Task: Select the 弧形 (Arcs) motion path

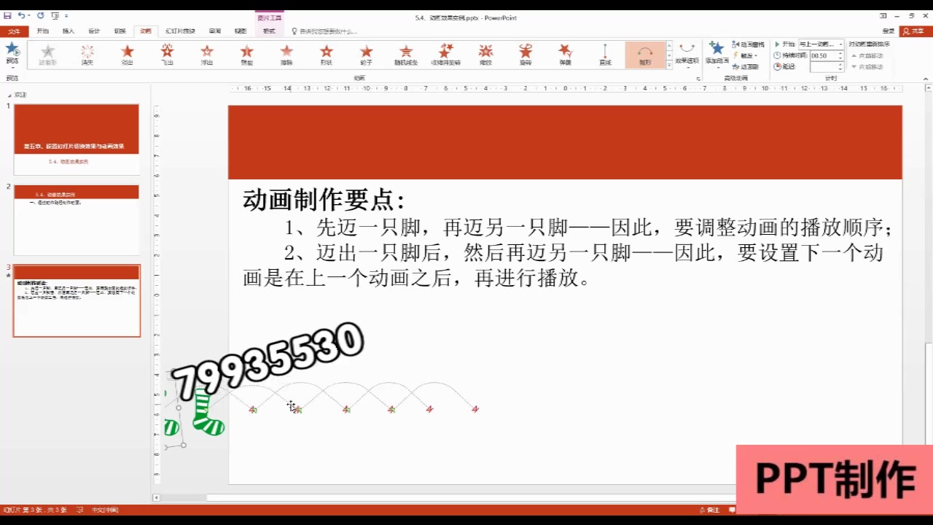Action: (x=645, y=55)
